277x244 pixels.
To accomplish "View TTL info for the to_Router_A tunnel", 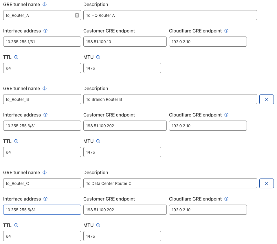I will pyautogui.click(x=16, y=57).
